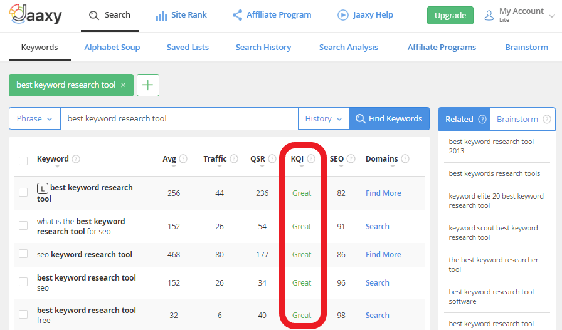Click Find More for seo keyword research tool
Screen dimensions: 562x330
[383, 254]
